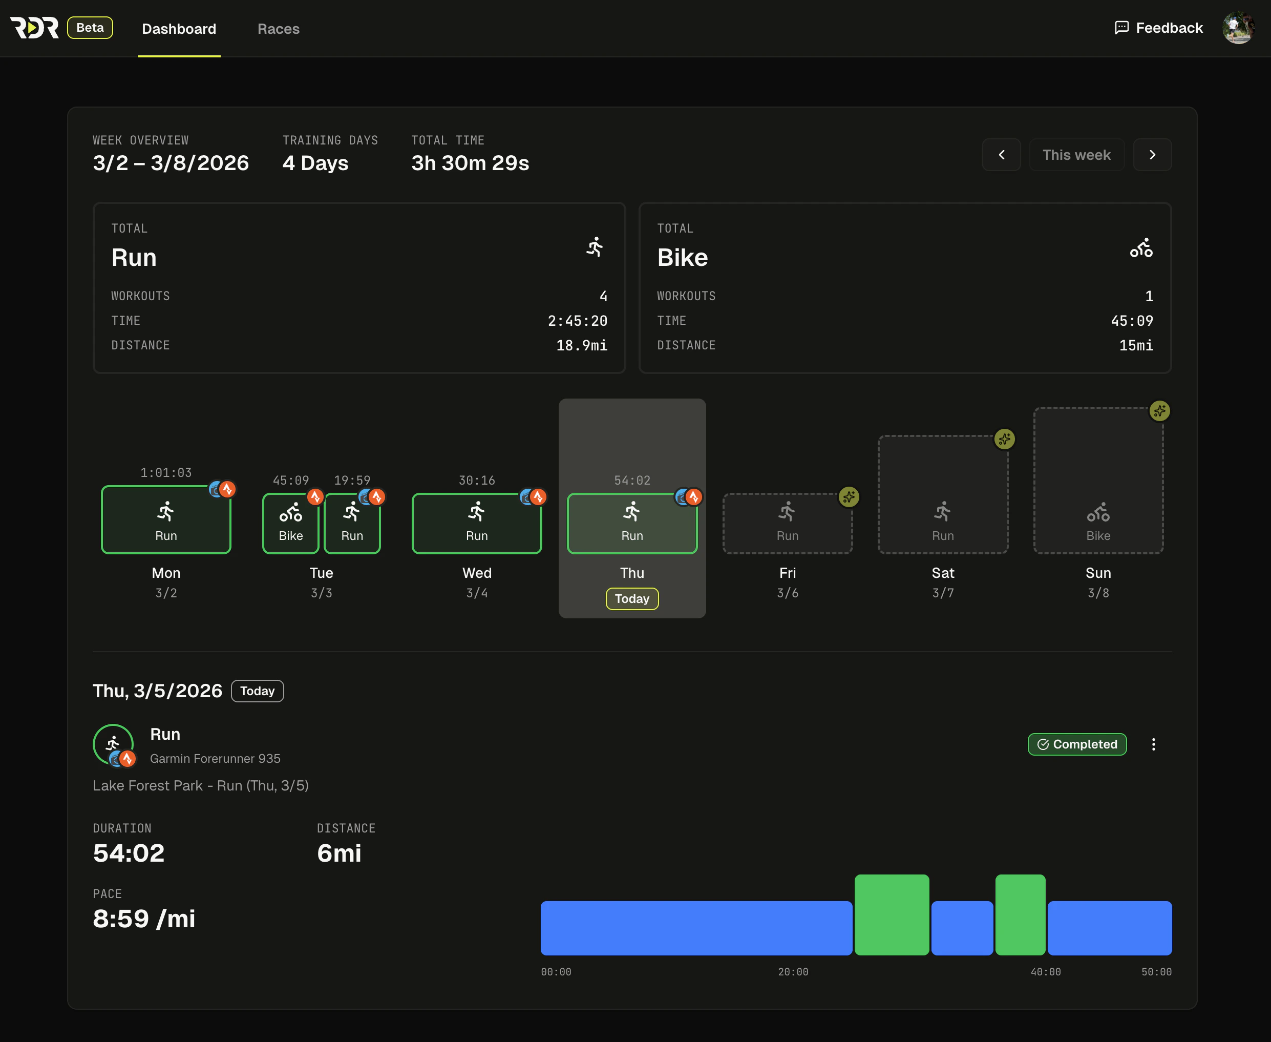The image size is (1271, 1042).
Task: Switch to the Races tab
Action: 279,28
